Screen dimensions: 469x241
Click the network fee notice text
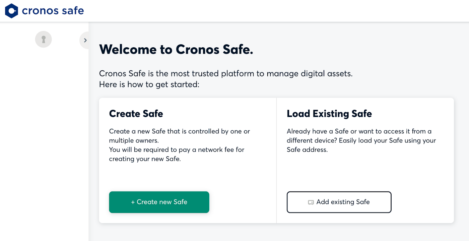177,154
